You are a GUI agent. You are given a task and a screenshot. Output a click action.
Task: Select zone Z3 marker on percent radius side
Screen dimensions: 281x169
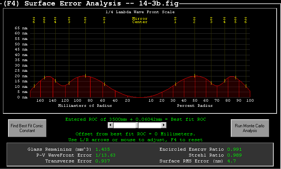coord(211,20)
